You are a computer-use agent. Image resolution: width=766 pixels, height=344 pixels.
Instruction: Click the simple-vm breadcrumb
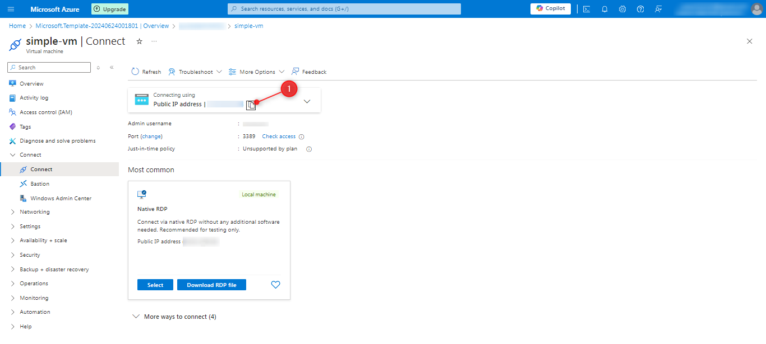249,26
